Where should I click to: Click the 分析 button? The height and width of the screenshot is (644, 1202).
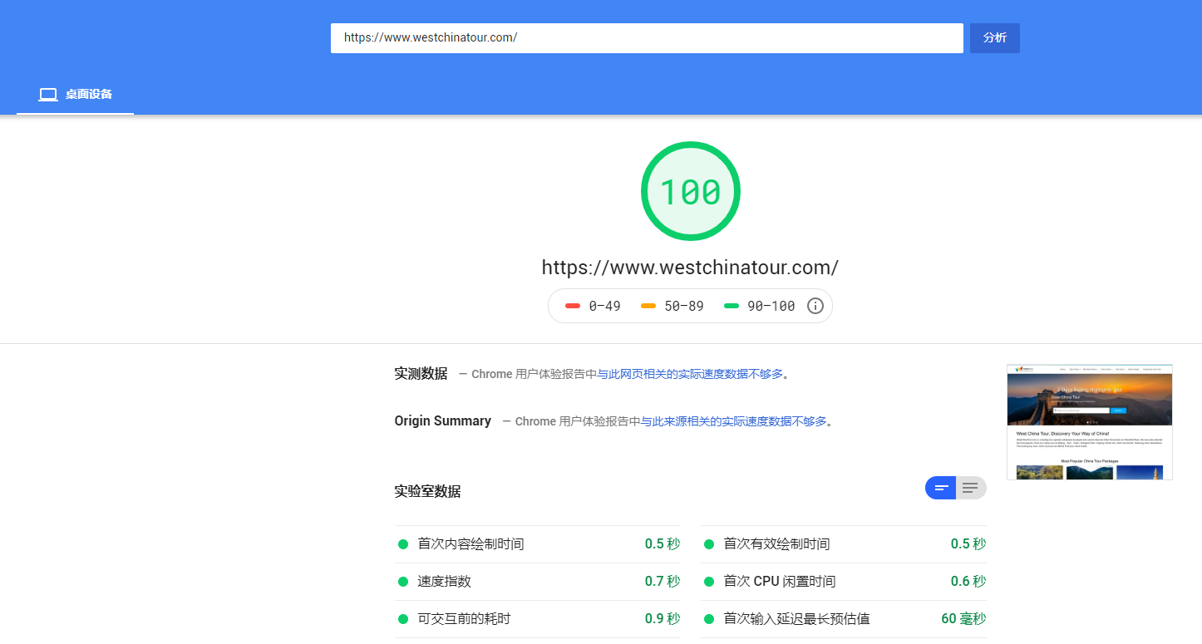point(995,38)
